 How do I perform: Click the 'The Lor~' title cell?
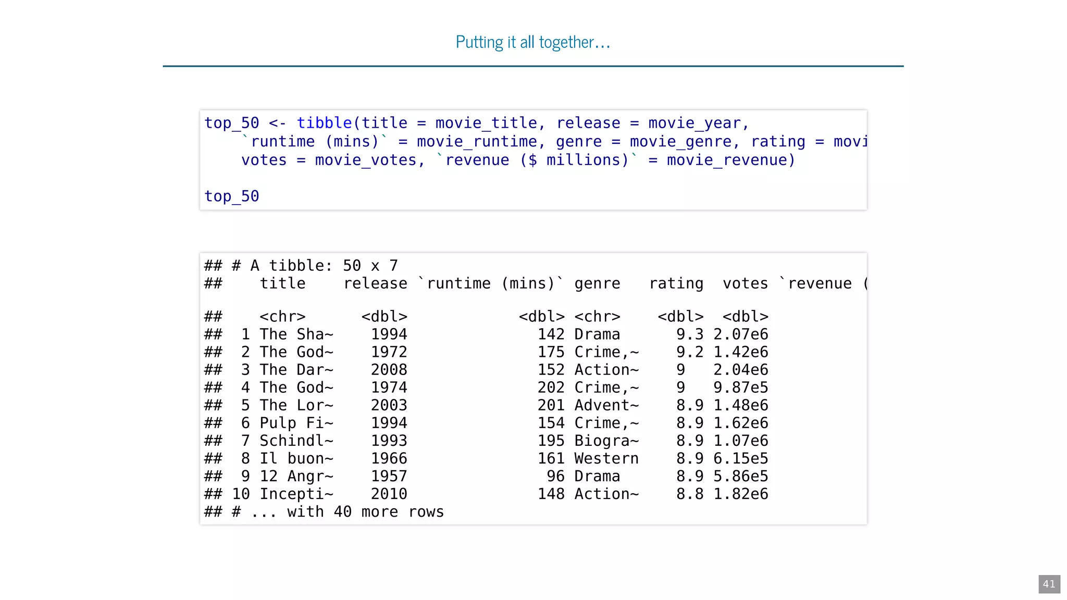point(296,405)
